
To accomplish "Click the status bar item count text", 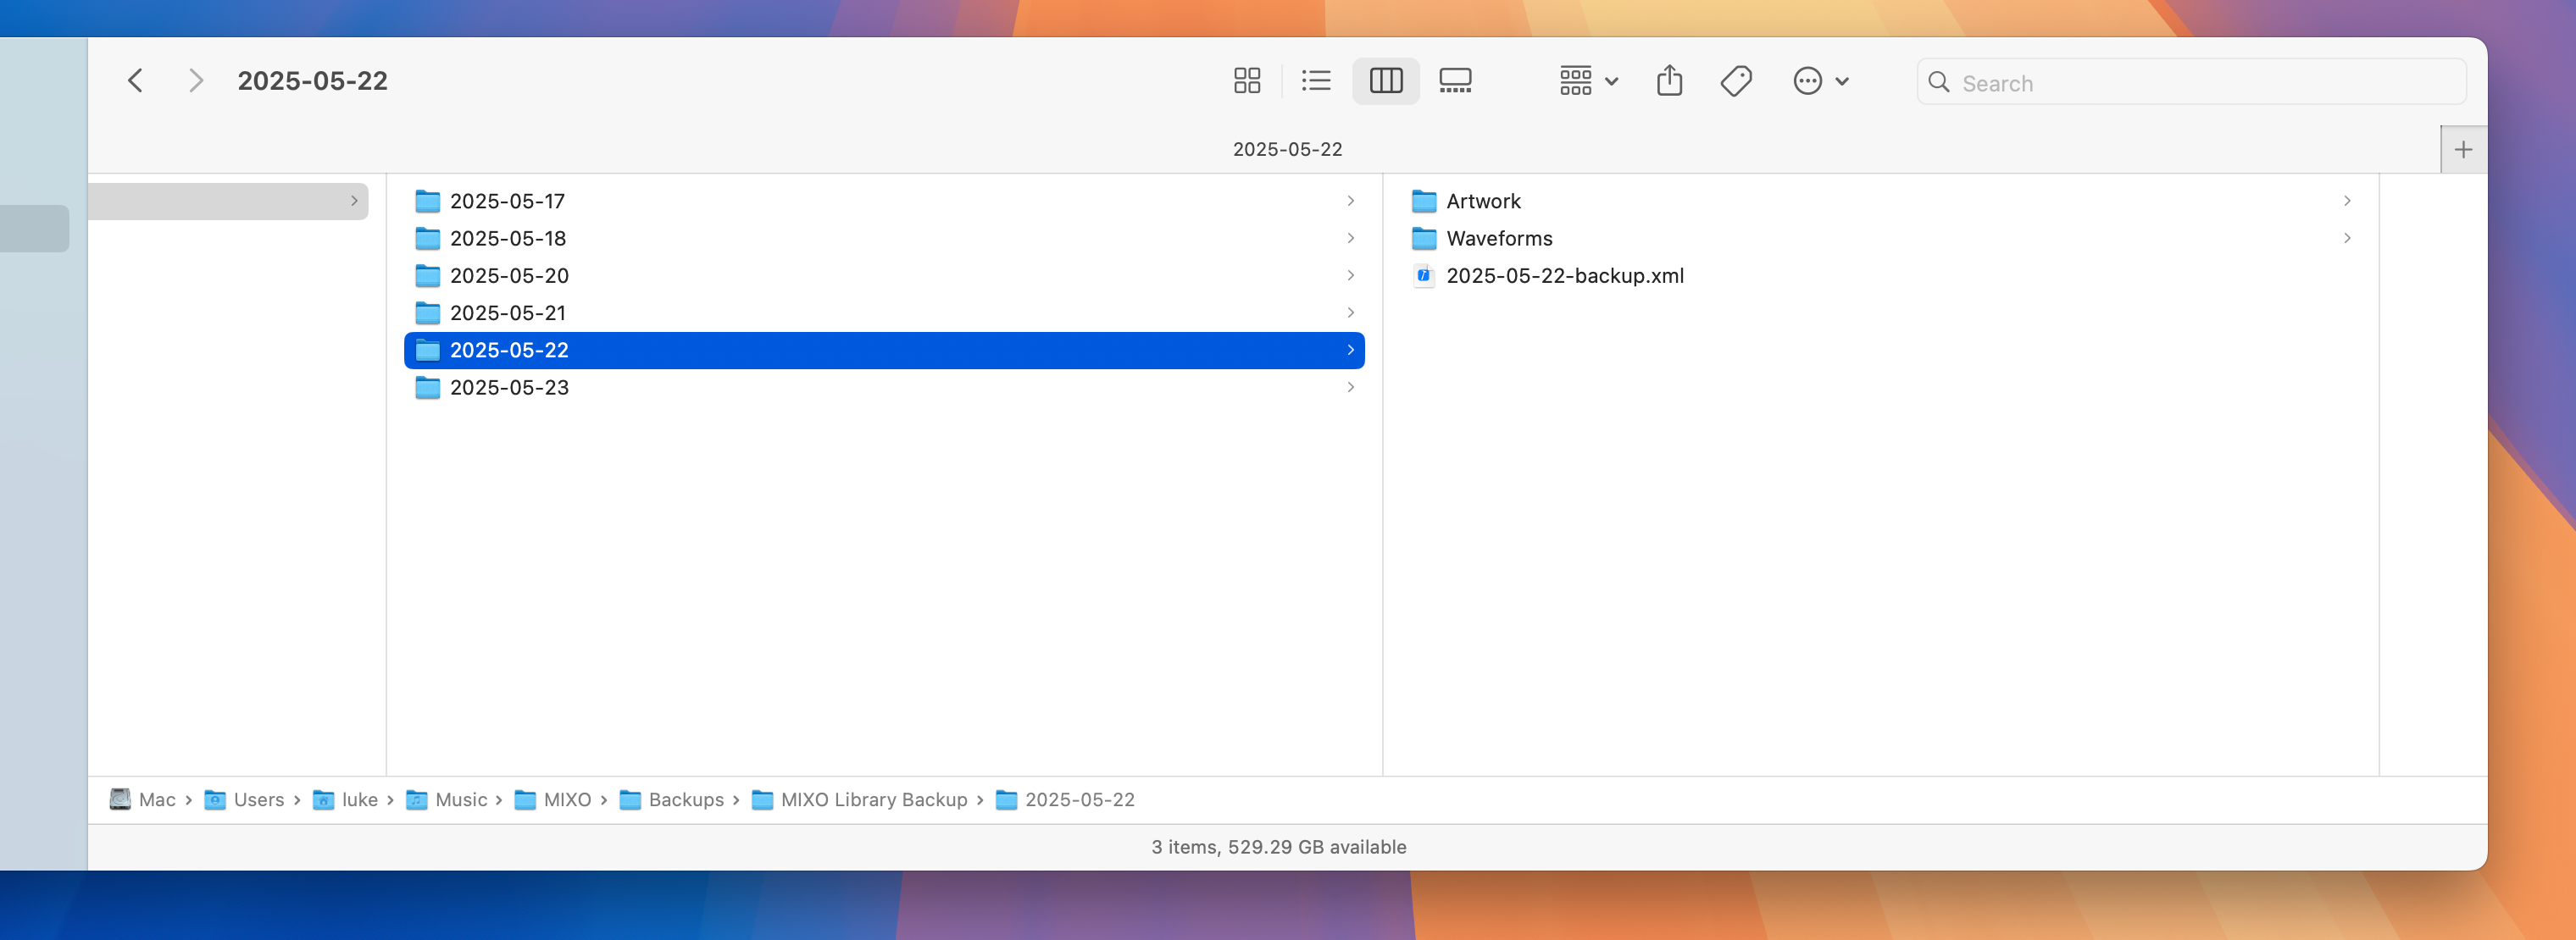I will 1279,847.
